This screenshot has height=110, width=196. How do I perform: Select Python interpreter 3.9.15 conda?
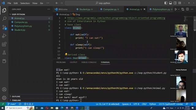pyautogui.click(x=171, y=104)
